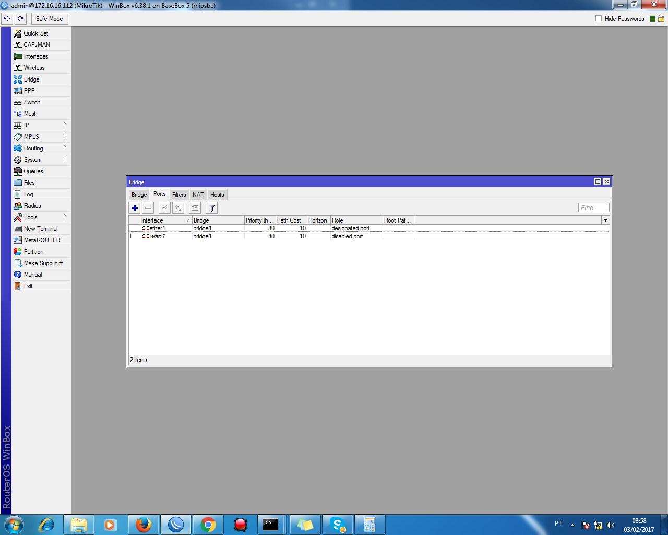Sort by the Horizon column header

point(319,220)
